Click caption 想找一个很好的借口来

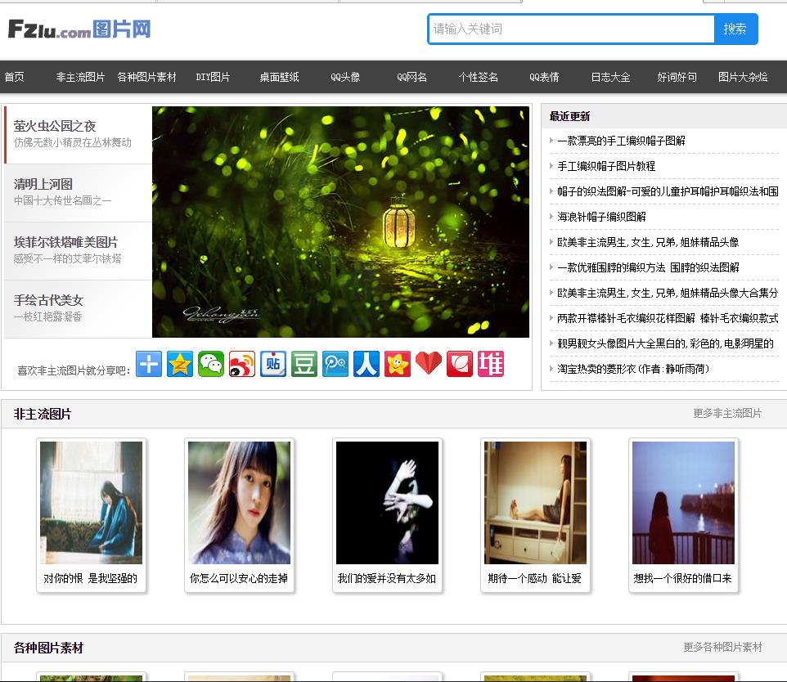[x=682, y=579]
